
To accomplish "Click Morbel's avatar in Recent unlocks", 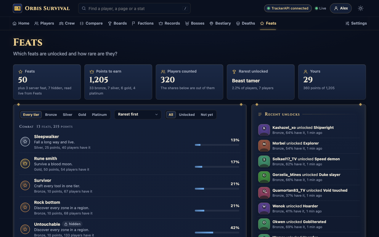I will point(264,146).
